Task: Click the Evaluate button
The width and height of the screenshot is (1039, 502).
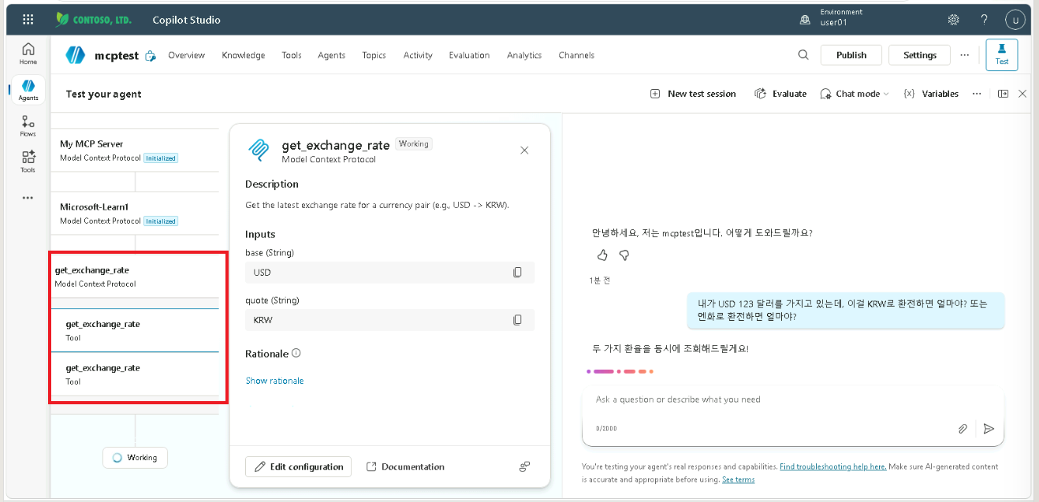Action: click(780, 94)
